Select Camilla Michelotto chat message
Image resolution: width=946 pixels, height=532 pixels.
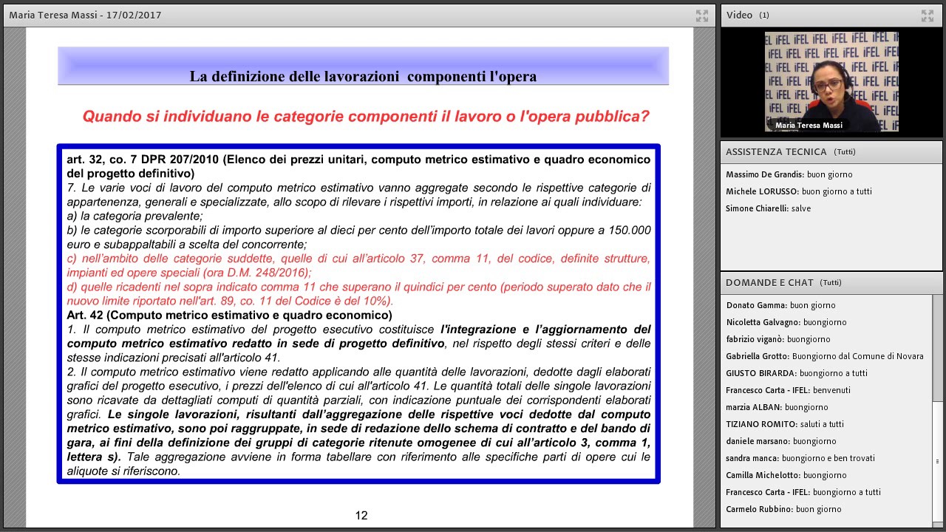point(786,475)
